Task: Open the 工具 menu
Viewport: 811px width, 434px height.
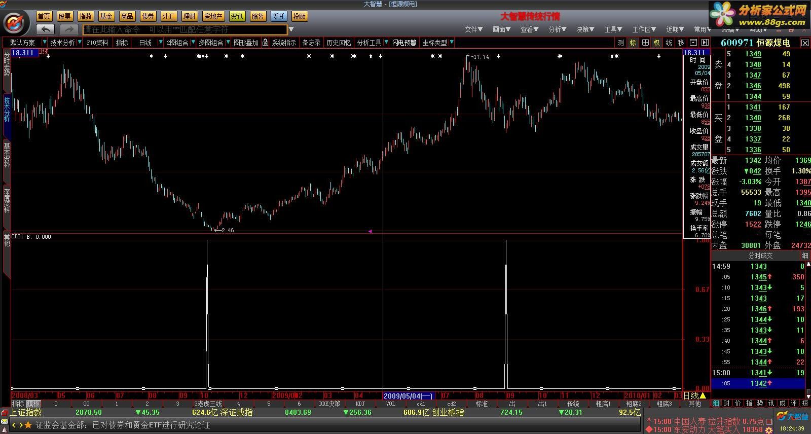Action: (x=613, y=29)
